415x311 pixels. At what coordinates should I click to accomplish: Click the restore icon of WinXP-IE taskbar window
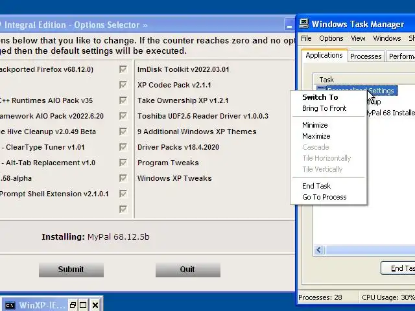[x=73, y=305]
